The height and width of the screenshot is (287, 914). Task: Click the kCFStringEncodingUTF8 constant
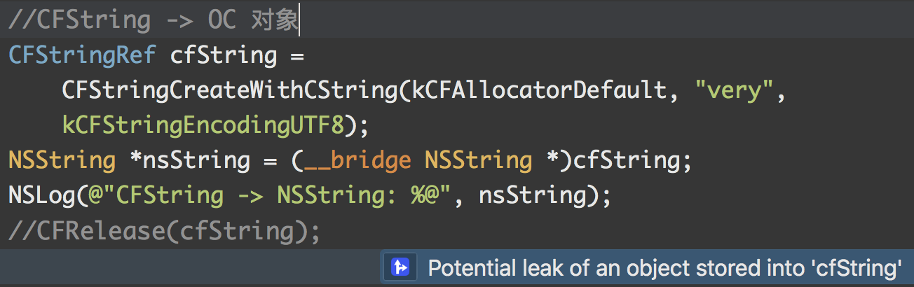[x=203, y=125]
